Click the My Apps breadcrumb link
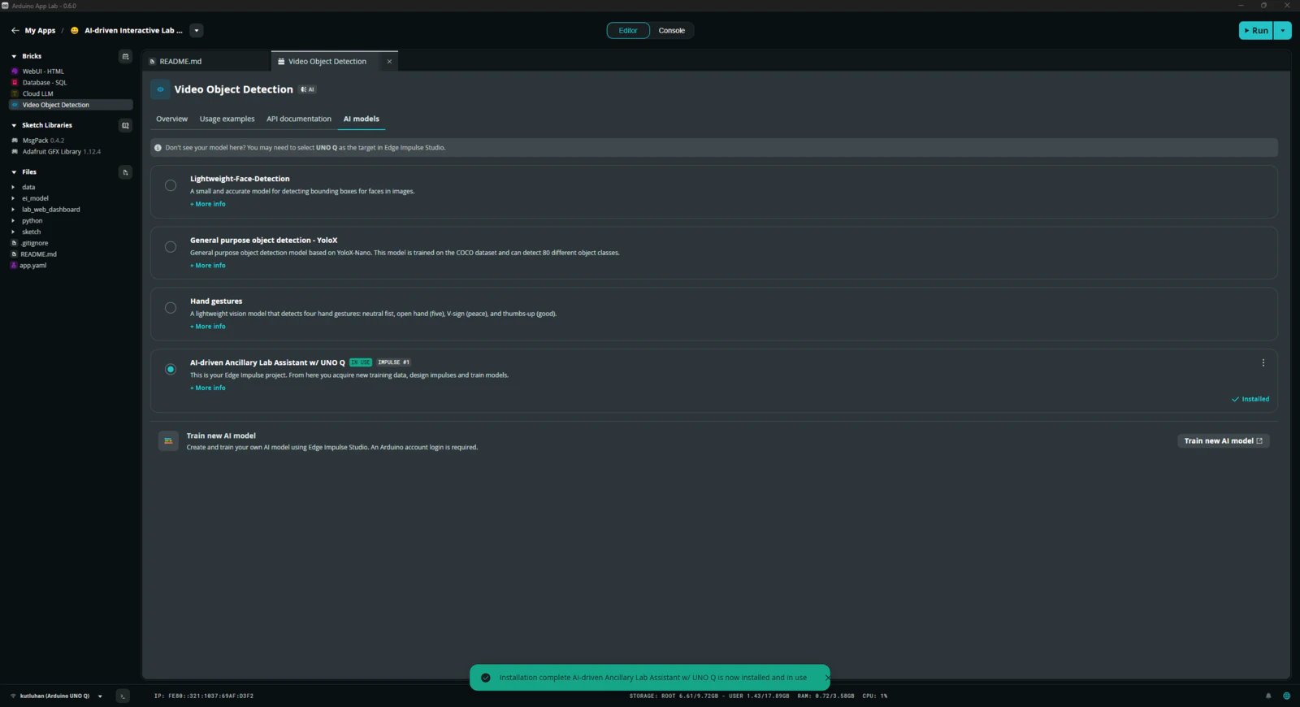This screenshot has height=707, width=1300. point(40,31)
